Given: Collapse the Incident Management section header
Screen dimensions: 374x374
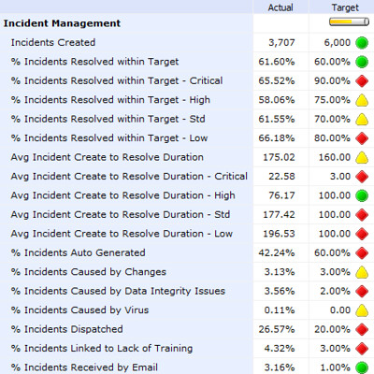Looking at the screenshot, I should [x=62, y=23].
